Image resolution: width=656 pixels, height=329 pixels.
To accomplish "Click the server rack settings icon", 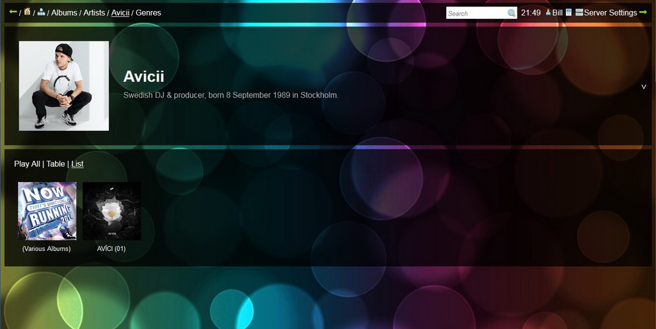I will pos(579,12).
